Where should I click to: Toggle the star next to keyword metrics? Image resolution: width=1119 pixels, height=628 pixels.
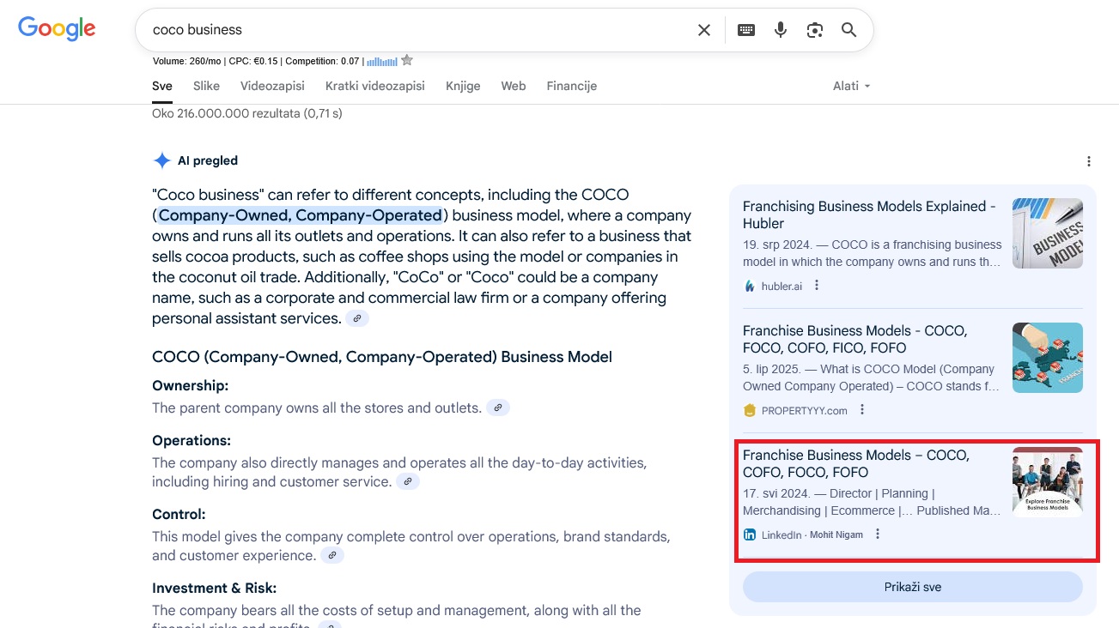tap(406, 60)
